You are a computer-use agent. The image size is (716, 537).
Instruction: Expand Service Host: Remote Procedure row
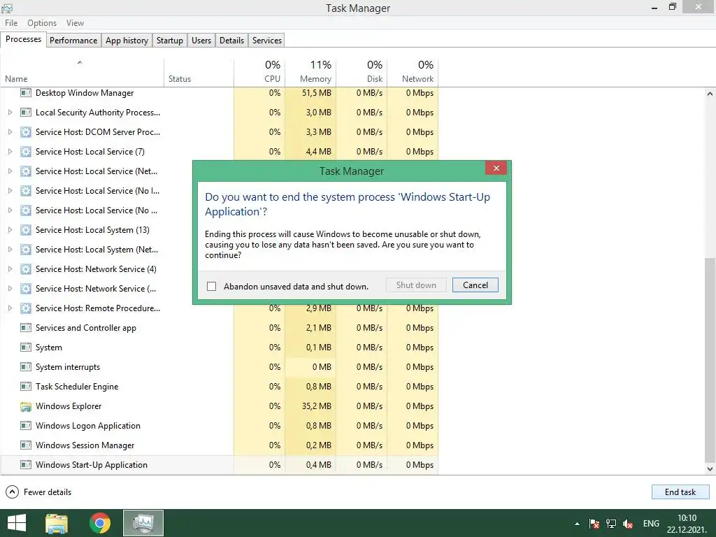(x=10, y=308)
